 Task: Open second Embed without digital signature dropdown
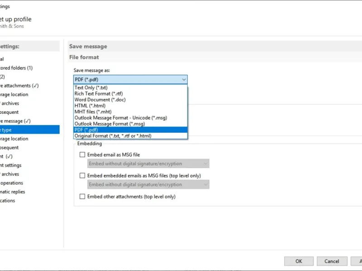[148, 184]
